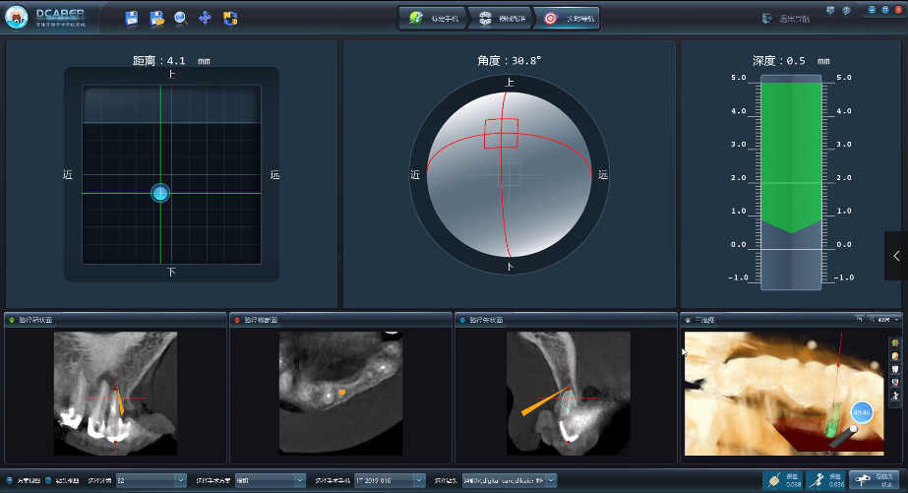This screenshot has height=493, width=908.
Task: Select the four-arrow pan tool icon
Action: pos(206,18)
